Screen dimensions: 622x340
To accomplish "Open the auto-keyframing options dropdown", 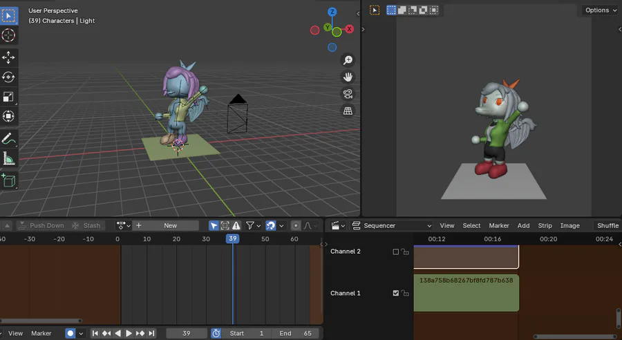I will [x=81, y=334].
